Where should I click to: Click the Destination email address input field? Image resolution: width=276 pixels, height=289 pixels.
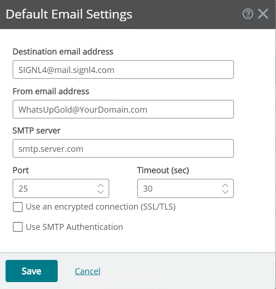tap(123, 70)
